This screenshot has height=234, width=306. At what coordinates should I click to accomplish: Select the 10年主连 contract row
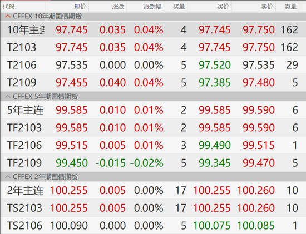(x=153, y=30)
